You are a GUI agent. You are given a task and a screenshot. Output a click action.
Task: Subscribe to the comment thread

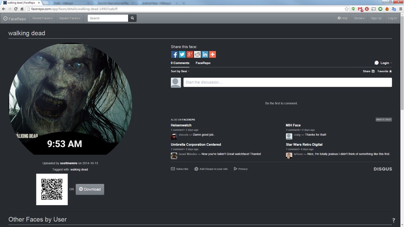tap(180, 169)
